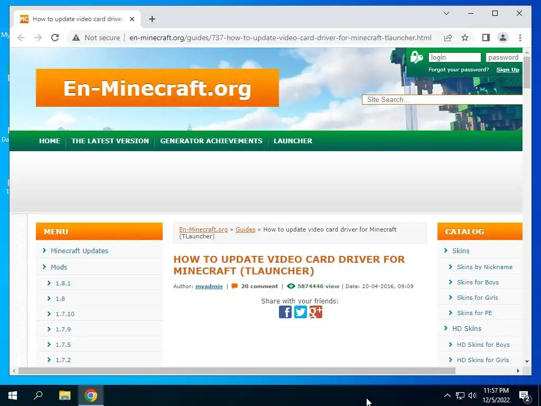This screenshot has width=541, height=406.
Task: Click the password input field
Action: pyautogui.click(x=503, y=57)
